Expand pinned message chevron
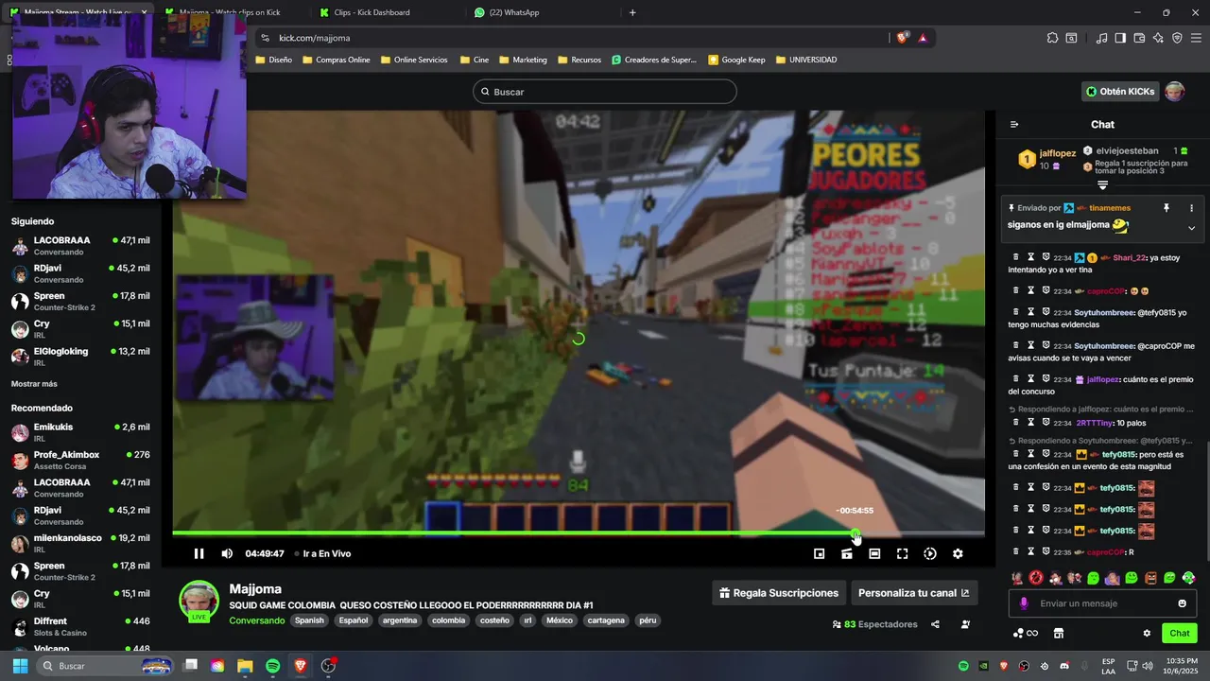The image size is (1210, 681). pos(1191,228)
